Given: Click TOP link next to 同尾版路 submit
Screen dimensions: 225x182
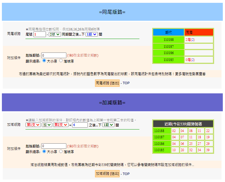Looking at the screenshot, I should click(126, 83).
